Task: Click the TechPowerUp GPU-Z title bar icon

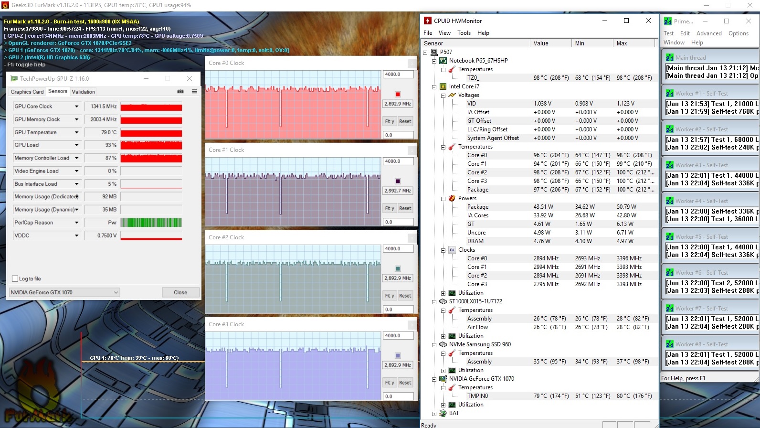Action: click(x=14, y=78)
